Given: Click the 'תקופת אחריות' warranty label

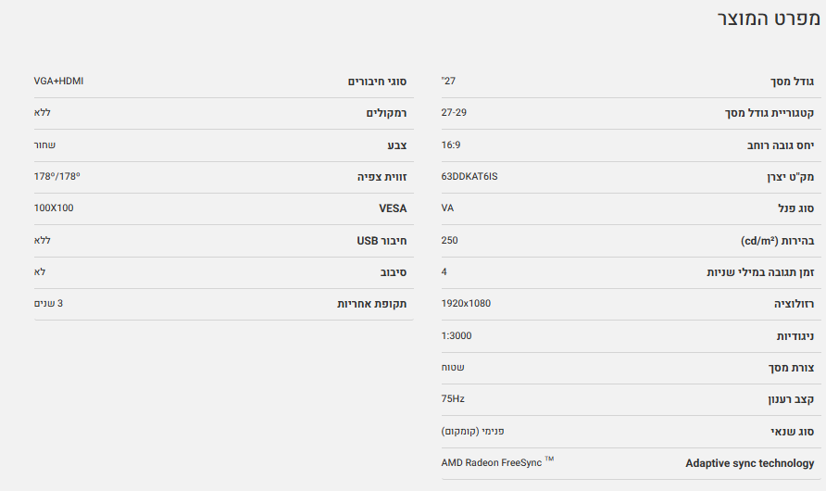Looking at the screenshot, I should click(x=371, y=304).
